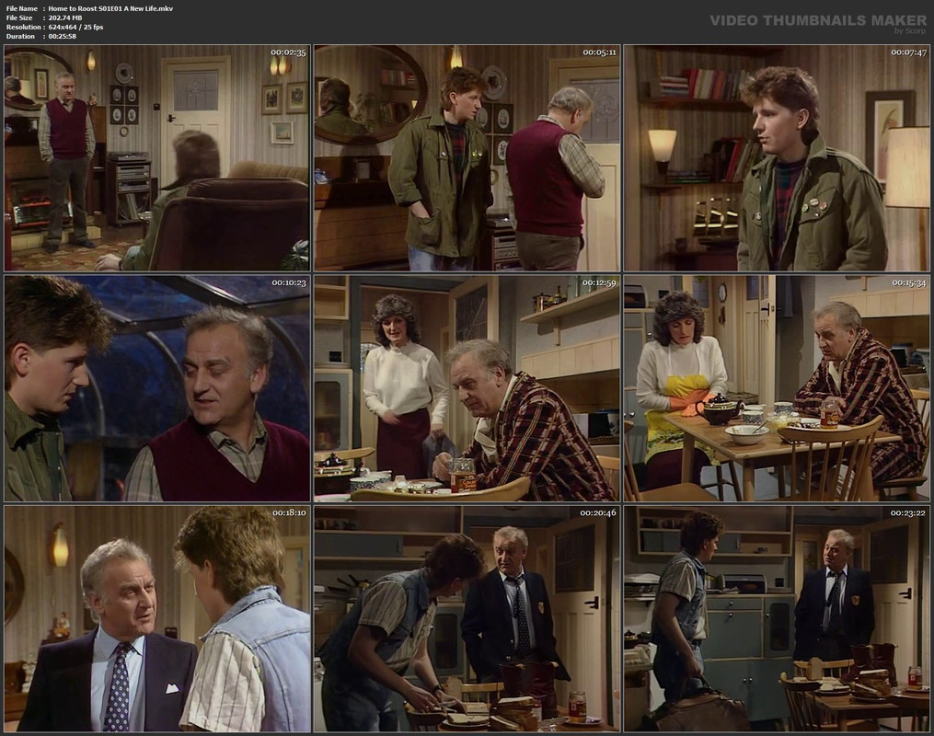
Task: Click the 'Duration' label
Action: [x=21, y=36]
